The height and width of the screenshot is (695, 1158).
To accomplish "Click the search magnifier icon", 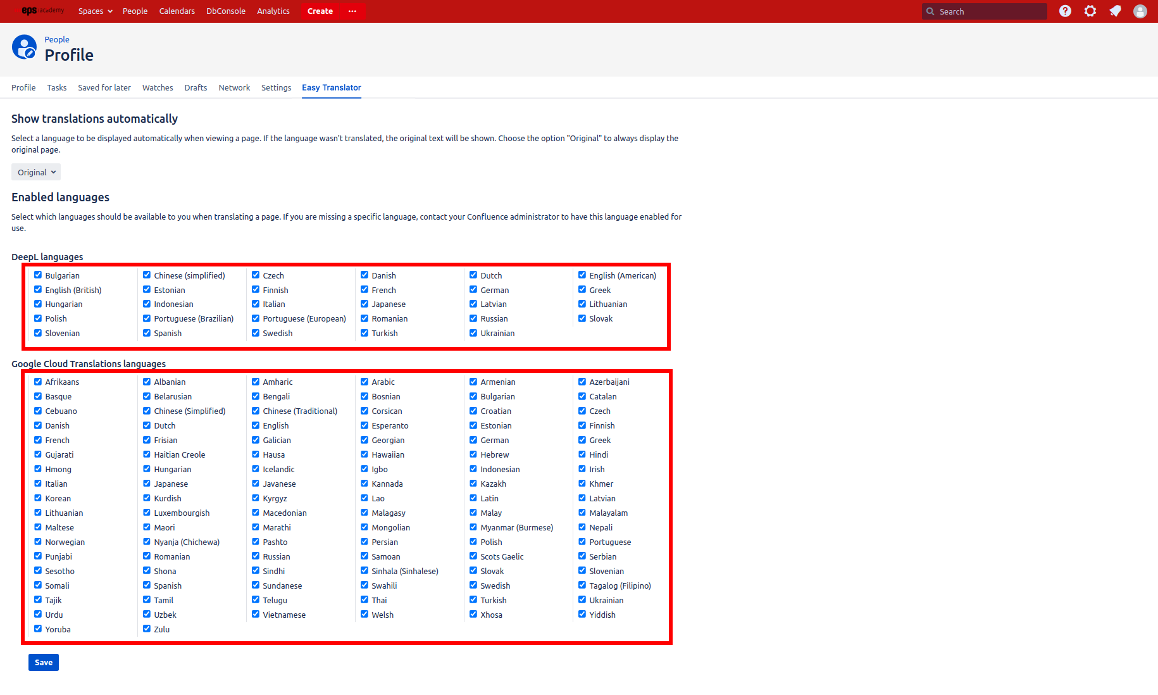I will pos(930,11).
